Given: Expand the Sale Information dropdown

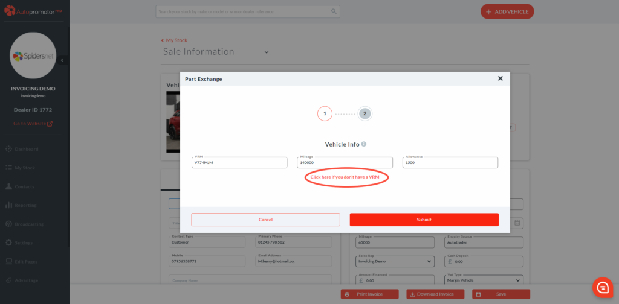Looking at the screenshot, I should click(x=266, y=52).
